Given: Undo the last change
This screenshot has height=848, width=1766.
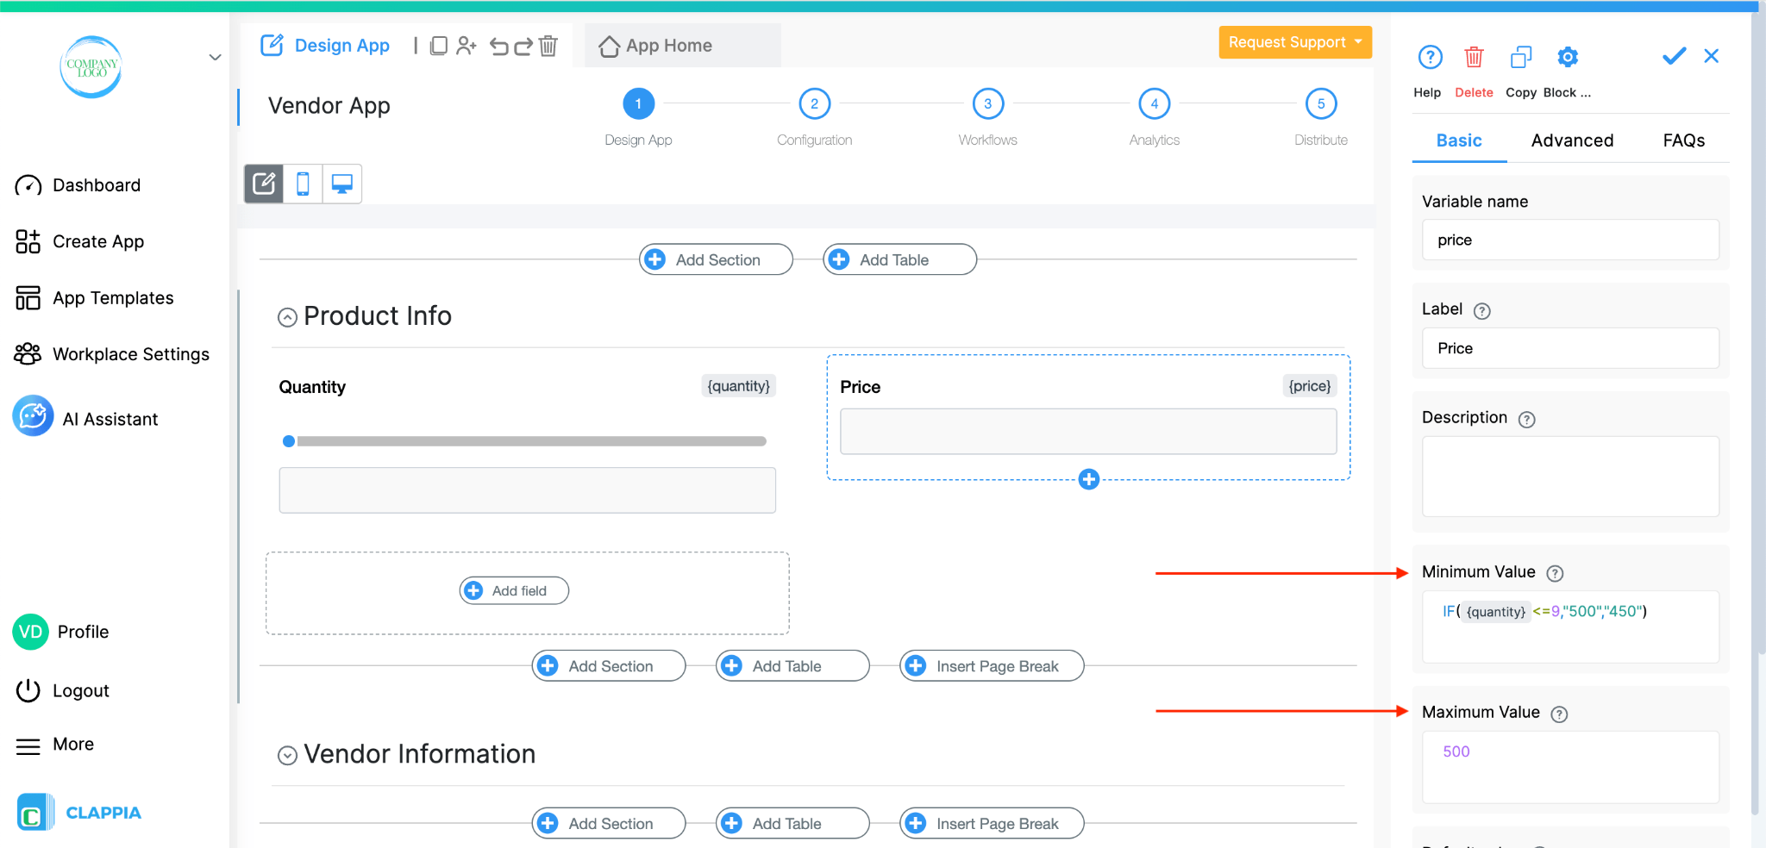Looking at the screenshot, I should click(499, 46).
